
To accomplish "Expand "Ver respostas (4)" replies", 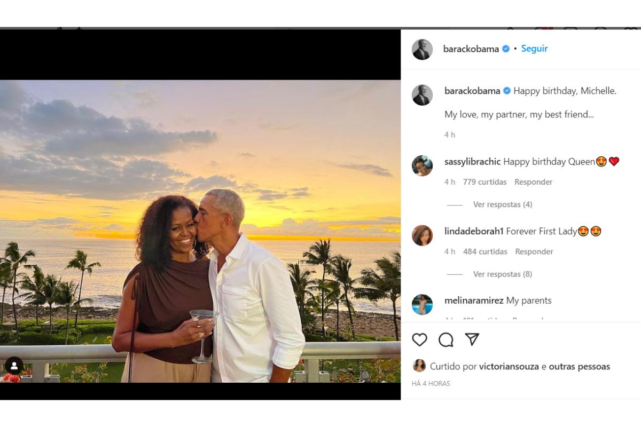I will point(502,204).
